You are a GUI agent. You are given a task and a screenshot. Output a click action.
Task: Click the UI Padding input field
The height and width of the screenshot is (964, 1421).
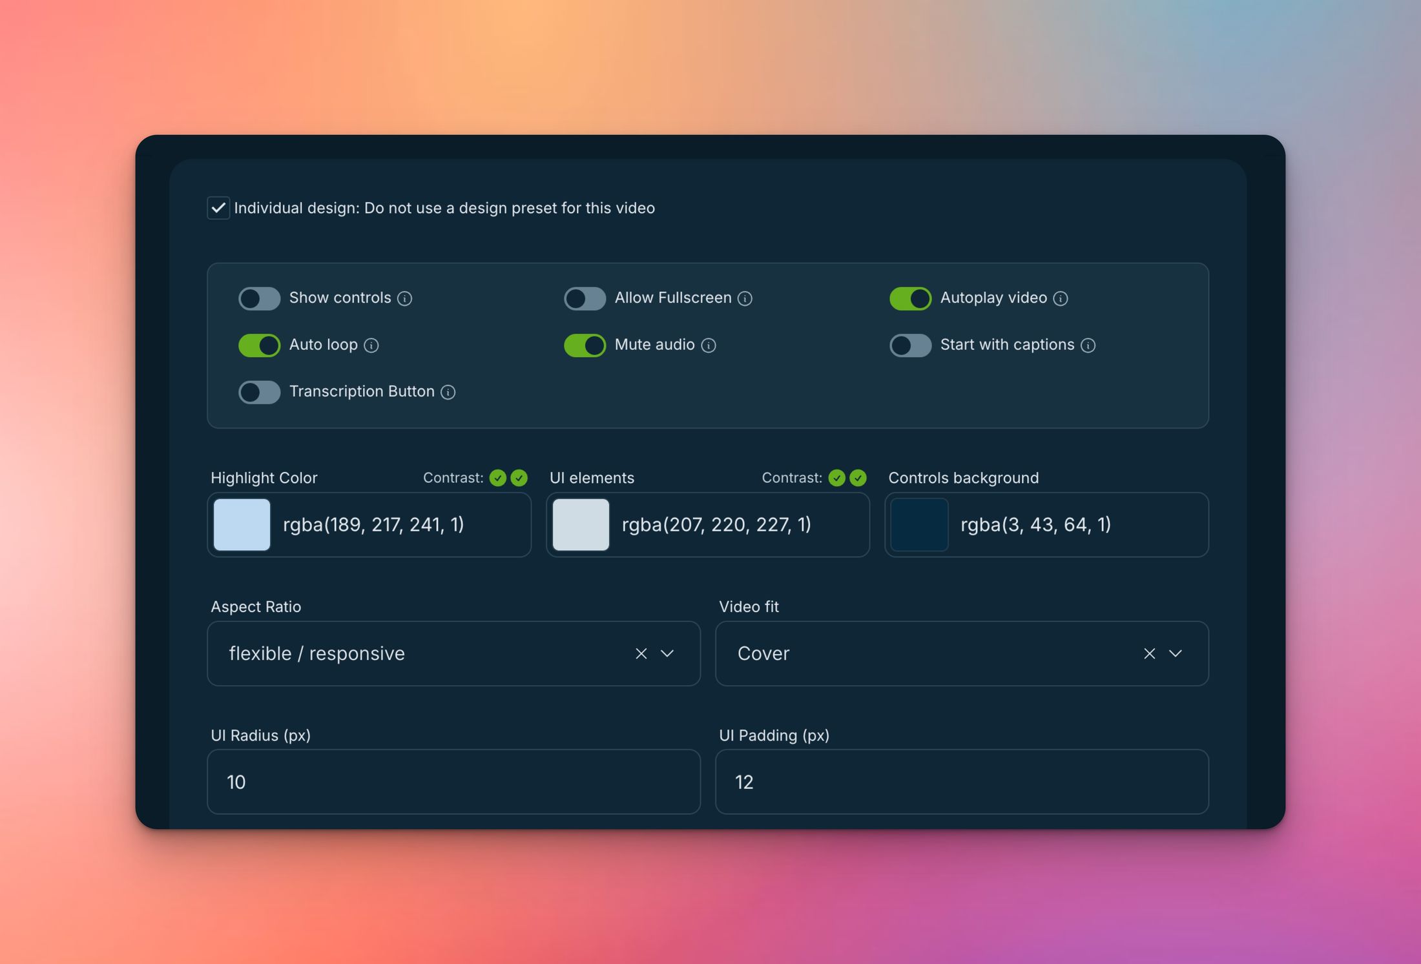pos(961,782)
